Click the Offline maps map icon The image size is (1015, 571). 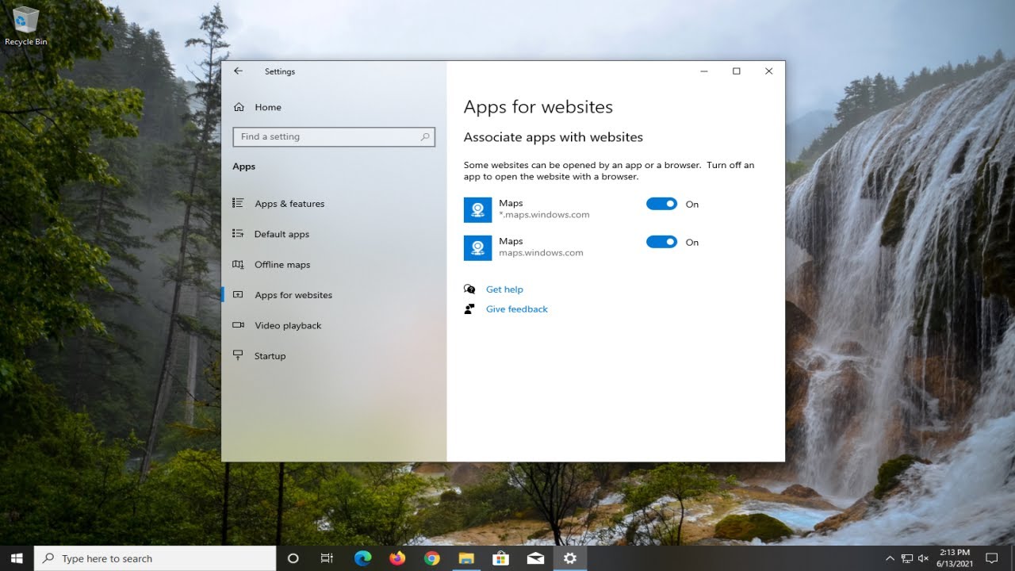coord(238,264)
